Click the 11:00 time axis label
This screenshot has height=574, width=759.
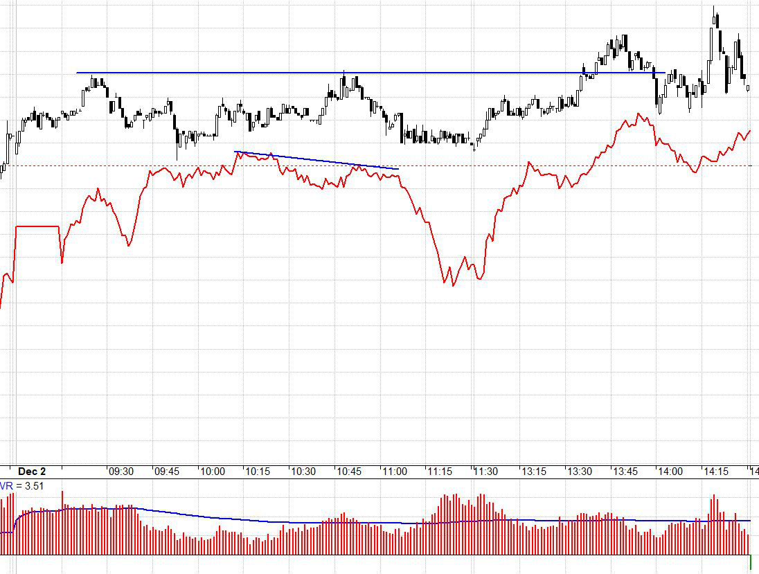(395, 472)
